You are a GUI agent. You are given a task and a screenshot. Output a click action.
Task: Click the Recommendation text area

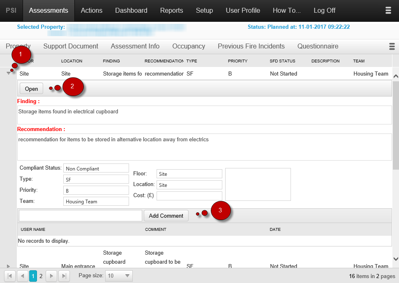click(205, 147)
